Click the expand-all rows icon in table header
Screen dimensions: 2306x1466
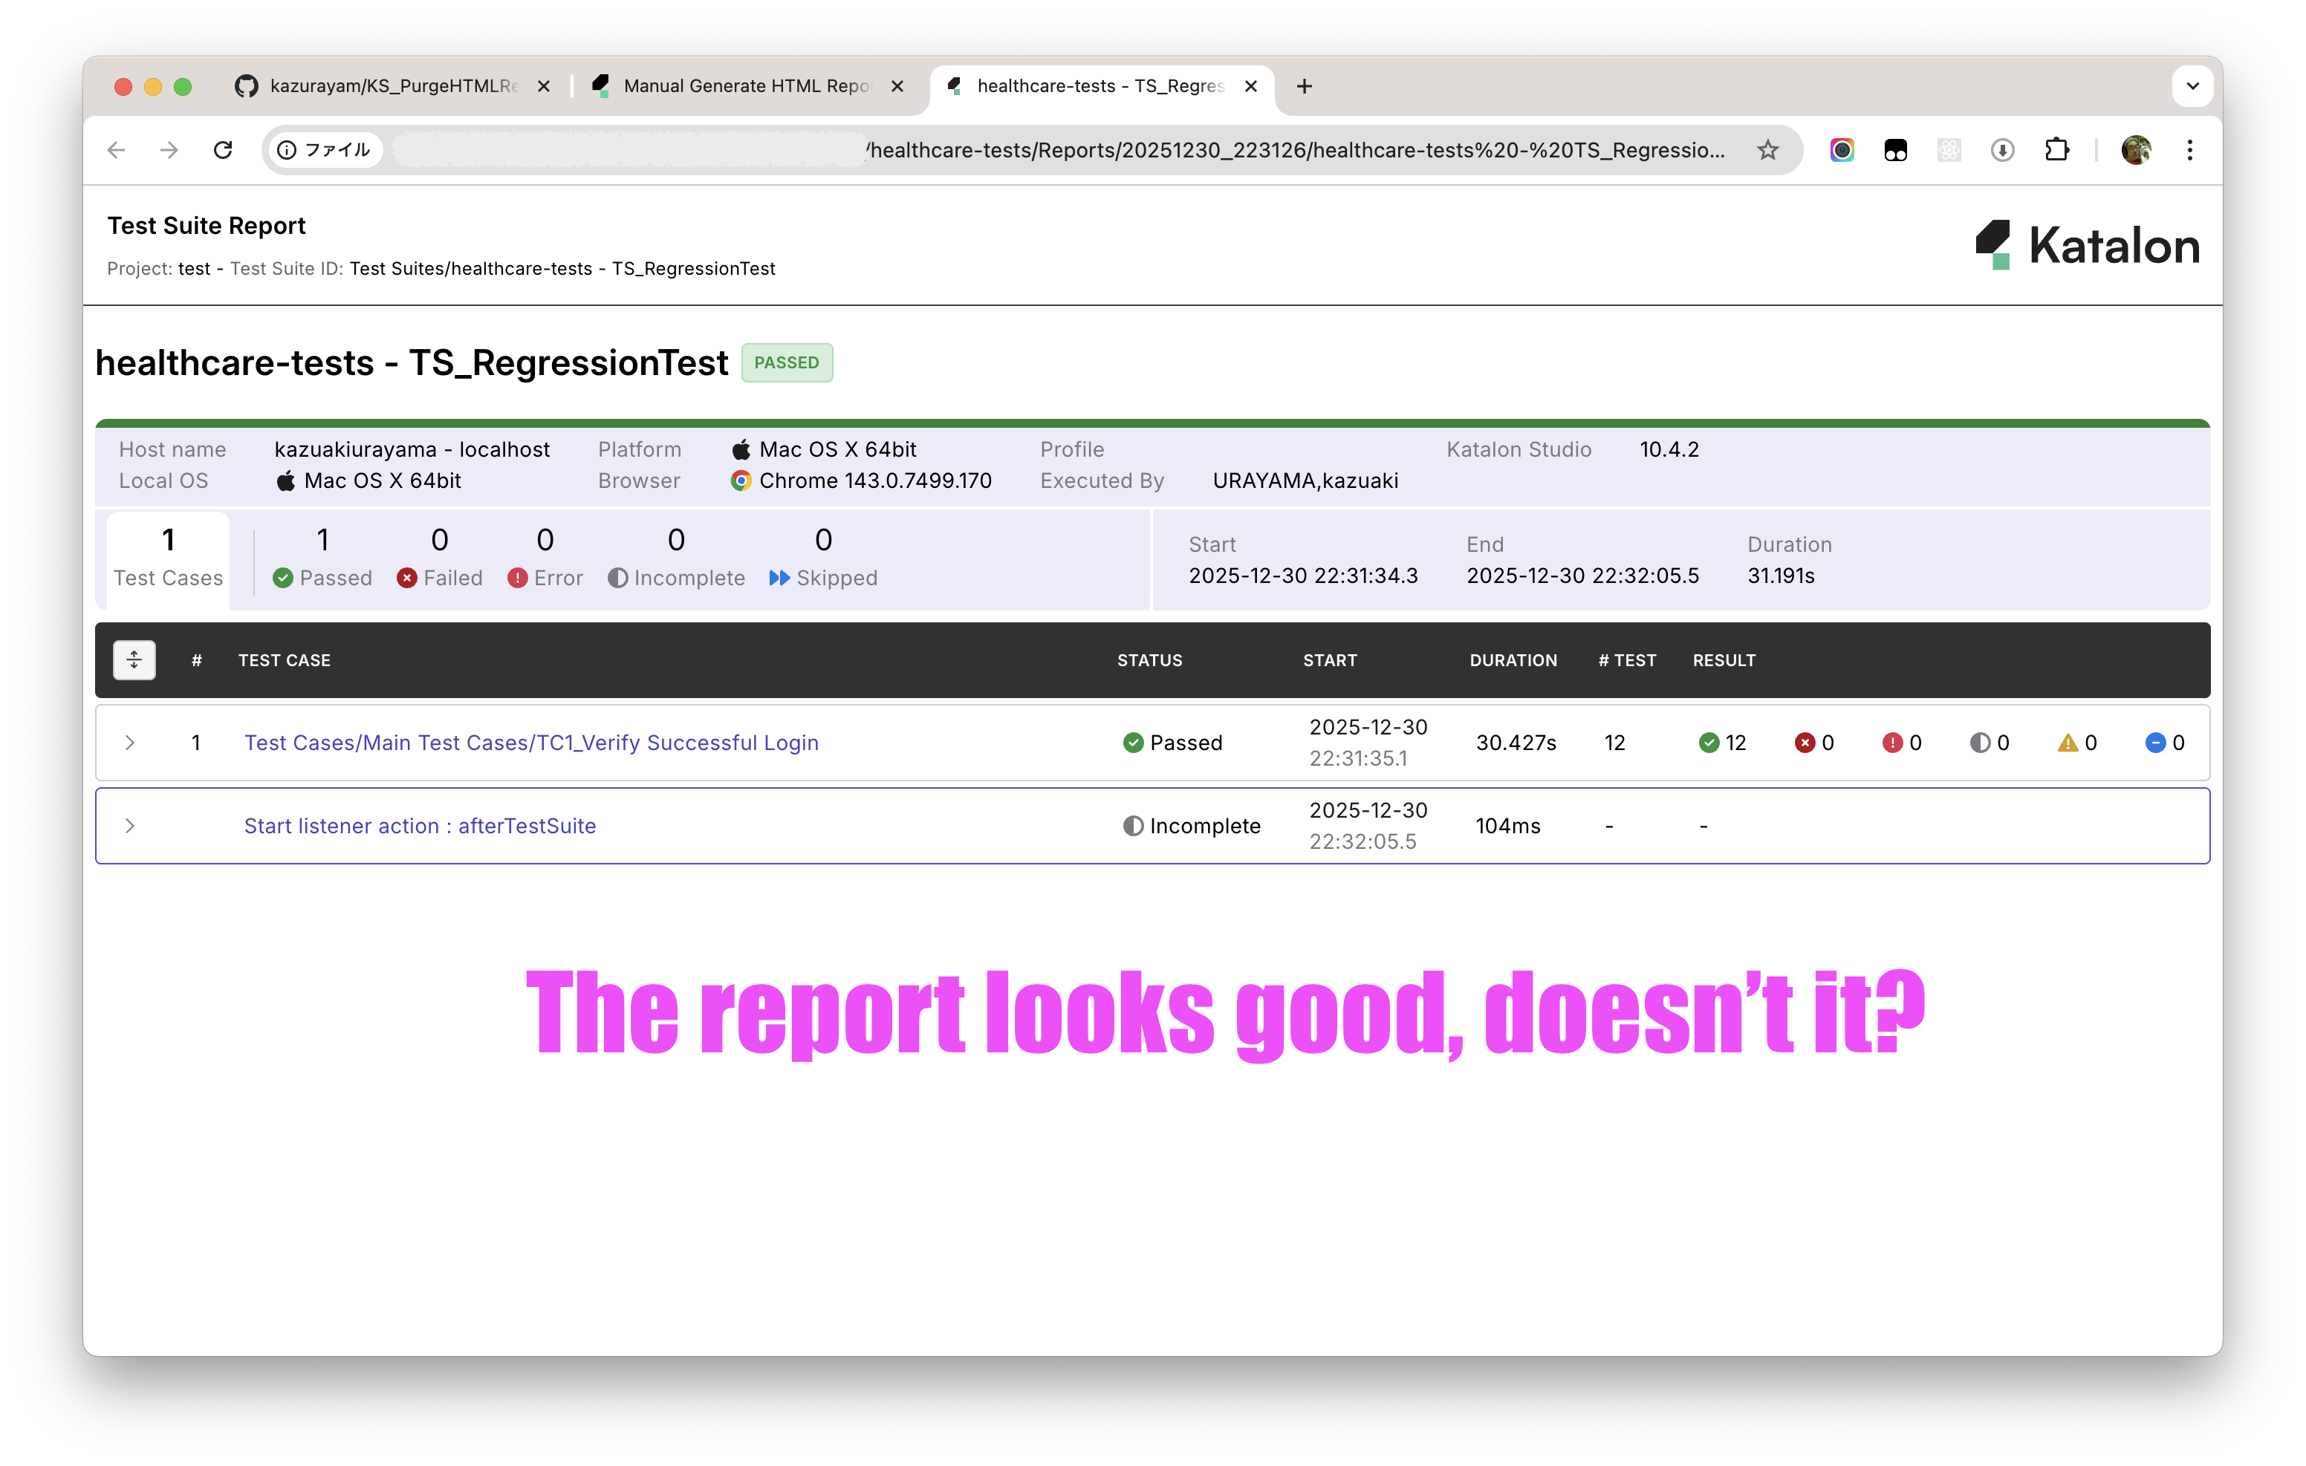tap(134, 659)
